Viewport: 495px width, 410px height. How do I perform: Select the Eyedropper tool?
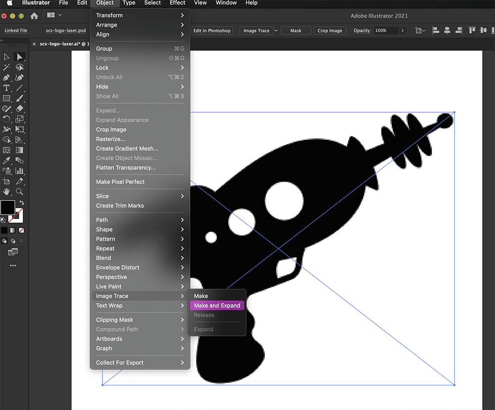(6, 160)
